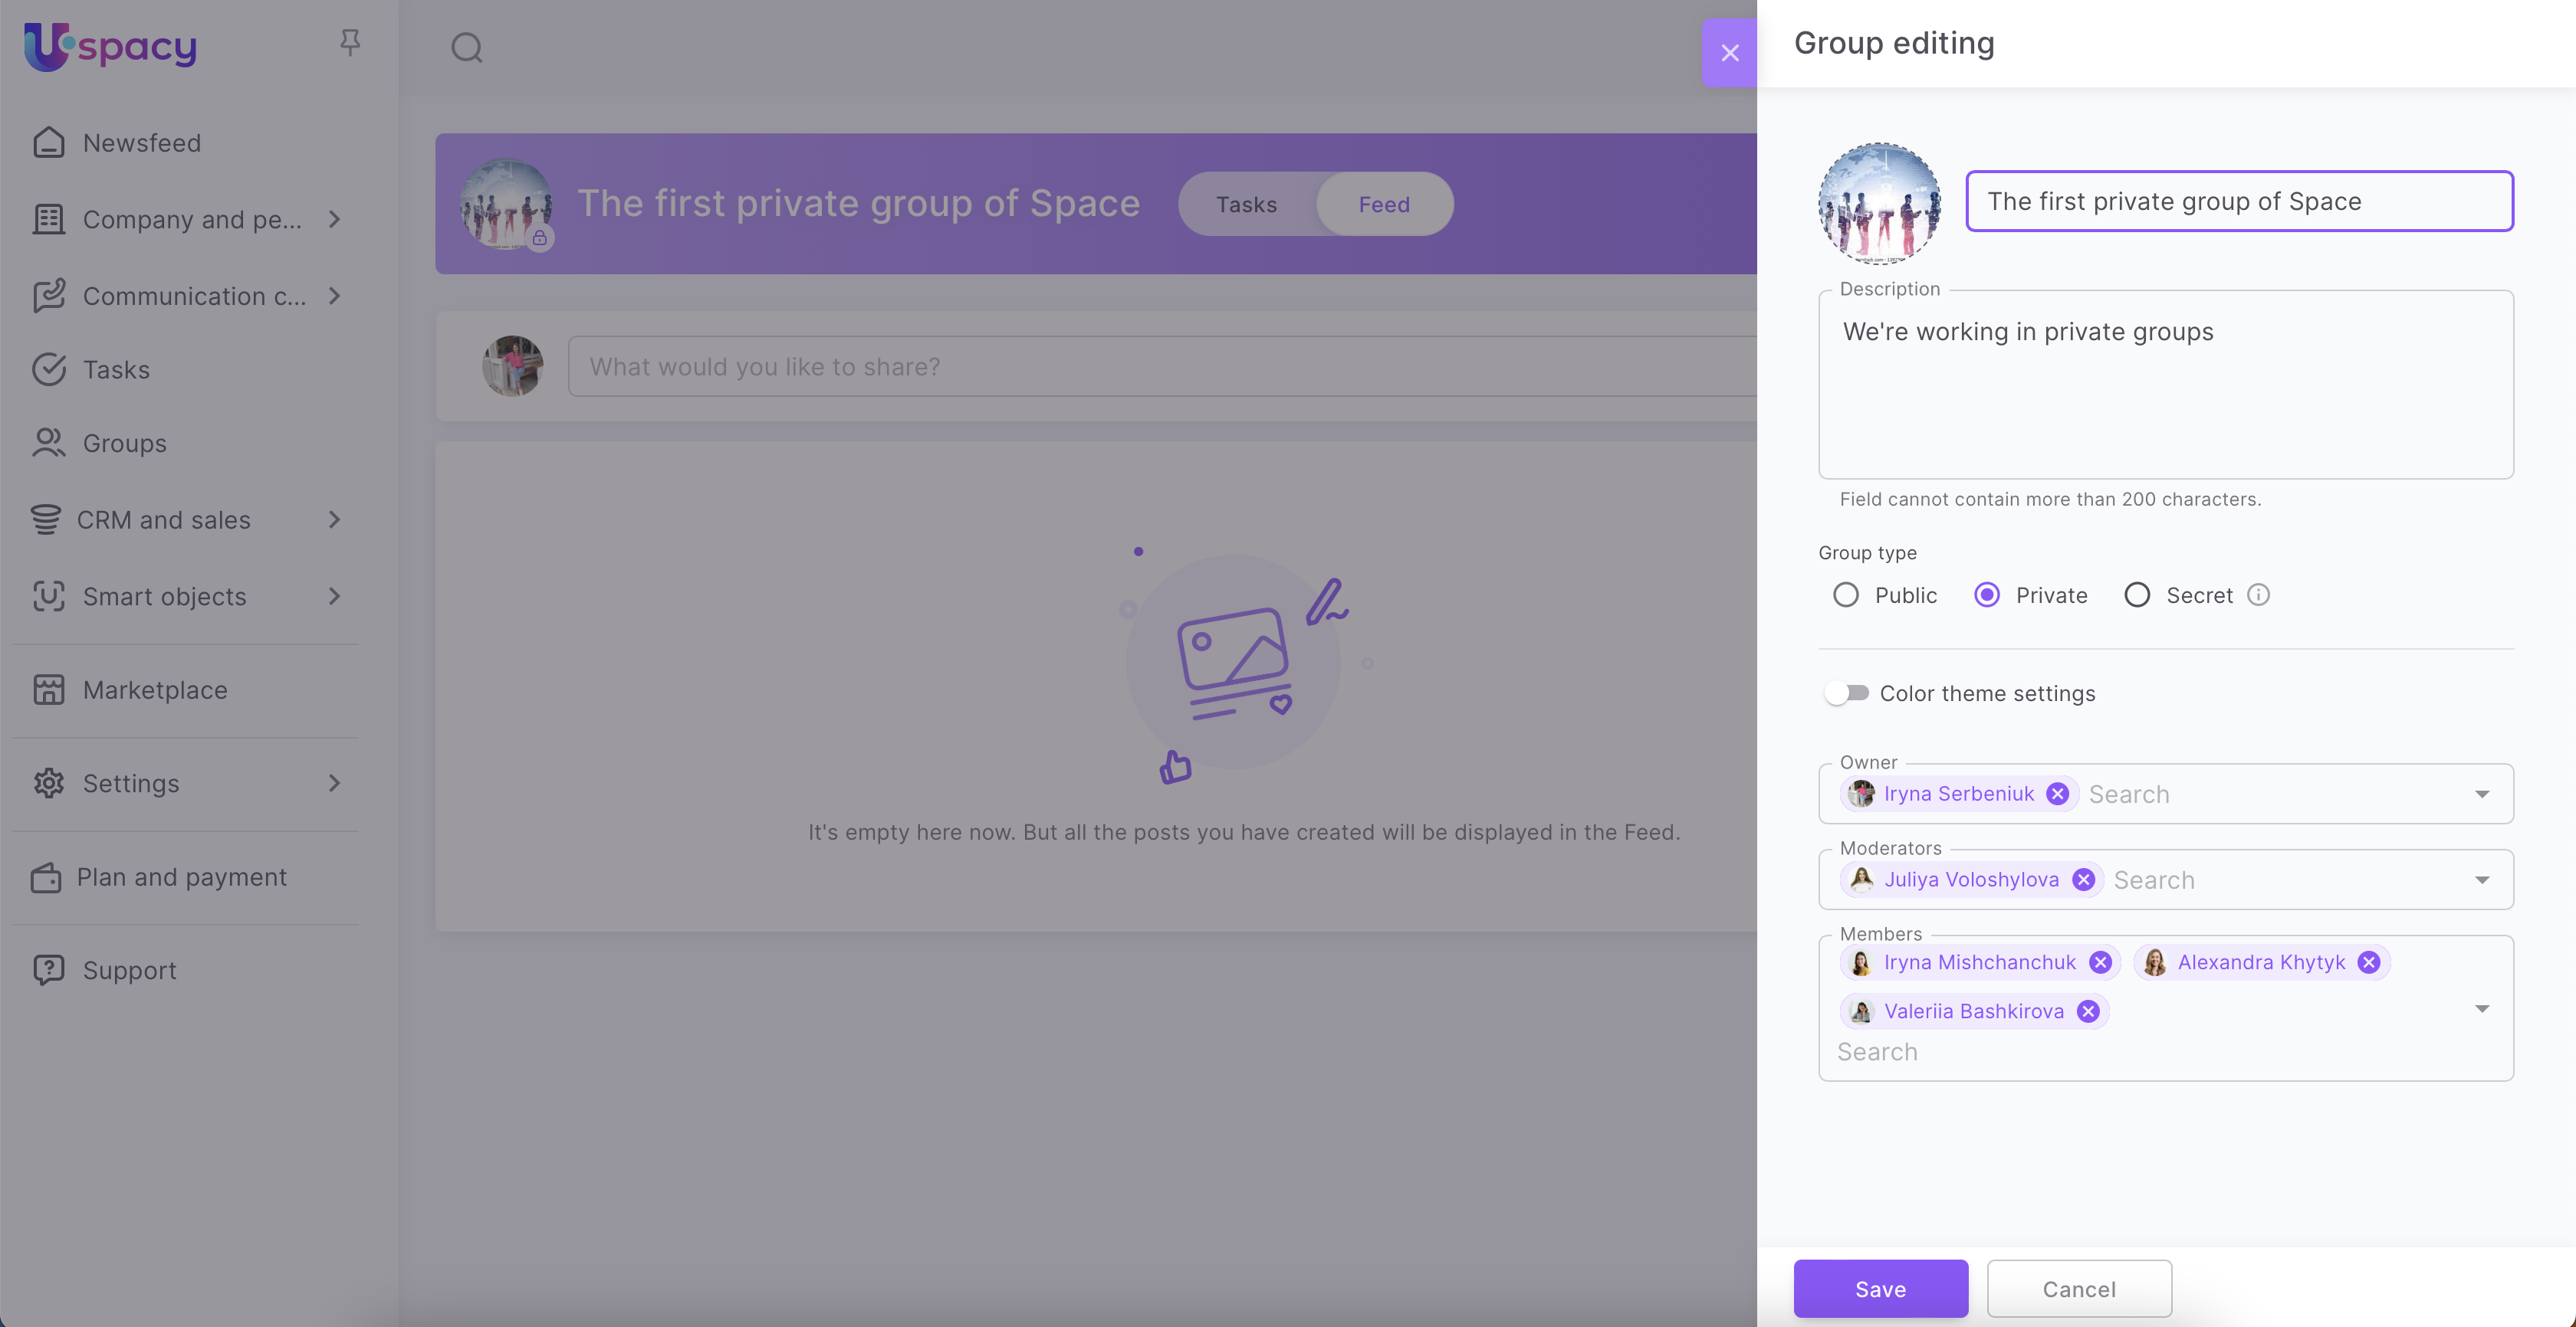
Task: Open Newsfeed in the sidebar
Action: tap(141, 143)
